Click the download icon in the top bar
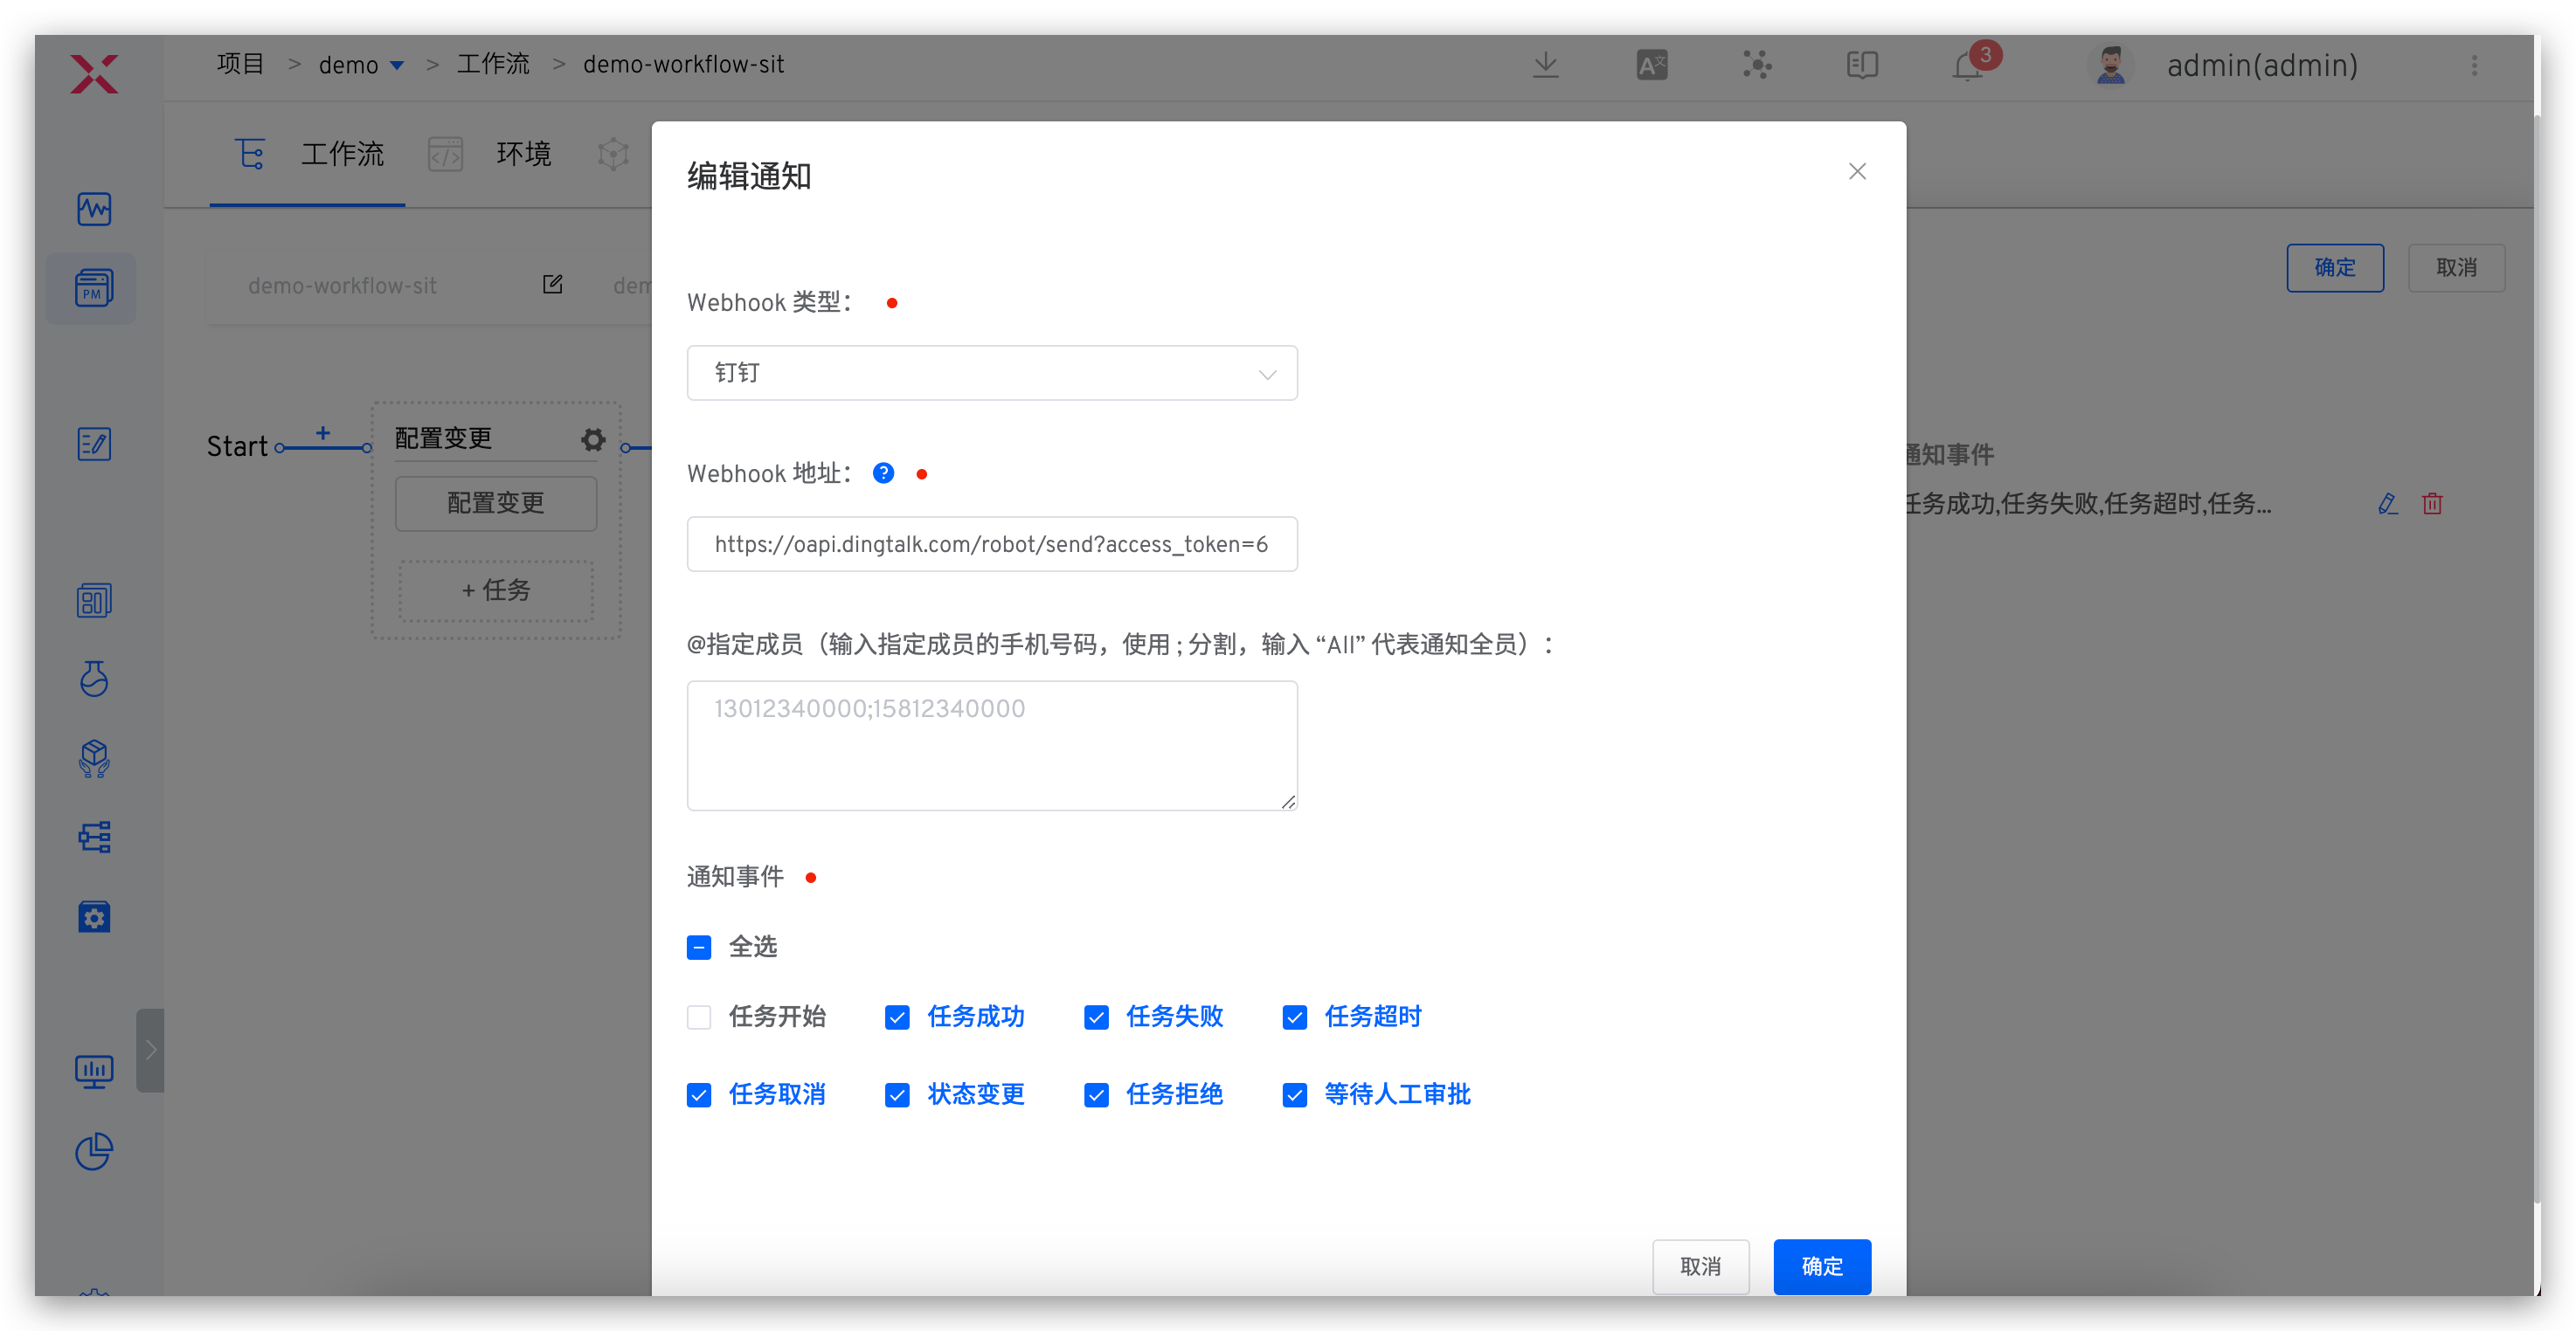The image size is (2576, 1331). pos(1545,65)
